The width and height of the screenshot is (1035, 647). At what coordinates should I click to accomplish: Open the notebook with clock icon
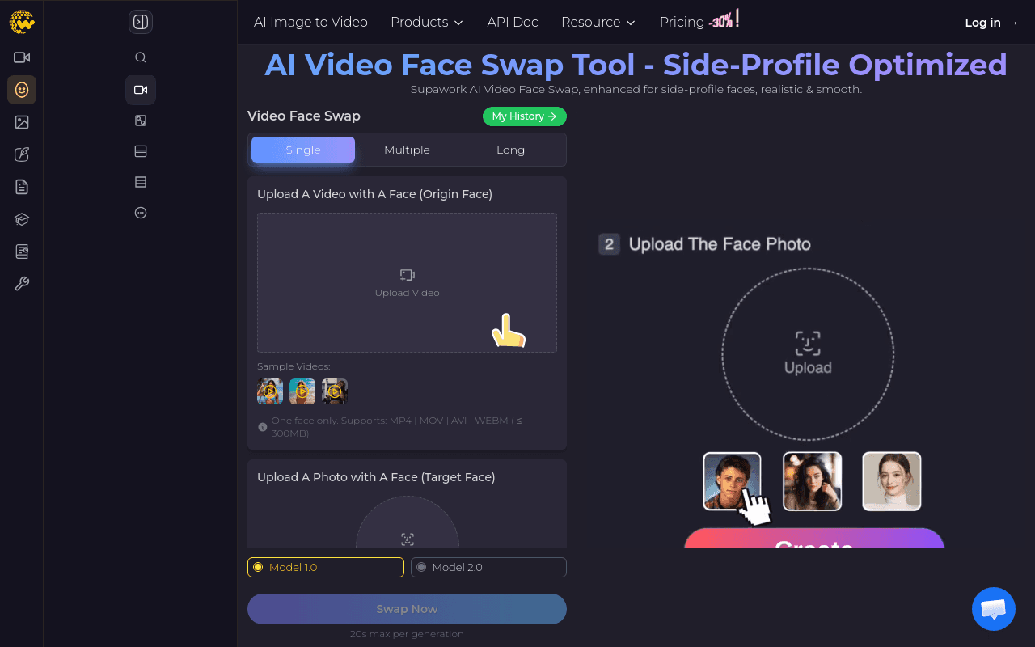click(22, 252)
